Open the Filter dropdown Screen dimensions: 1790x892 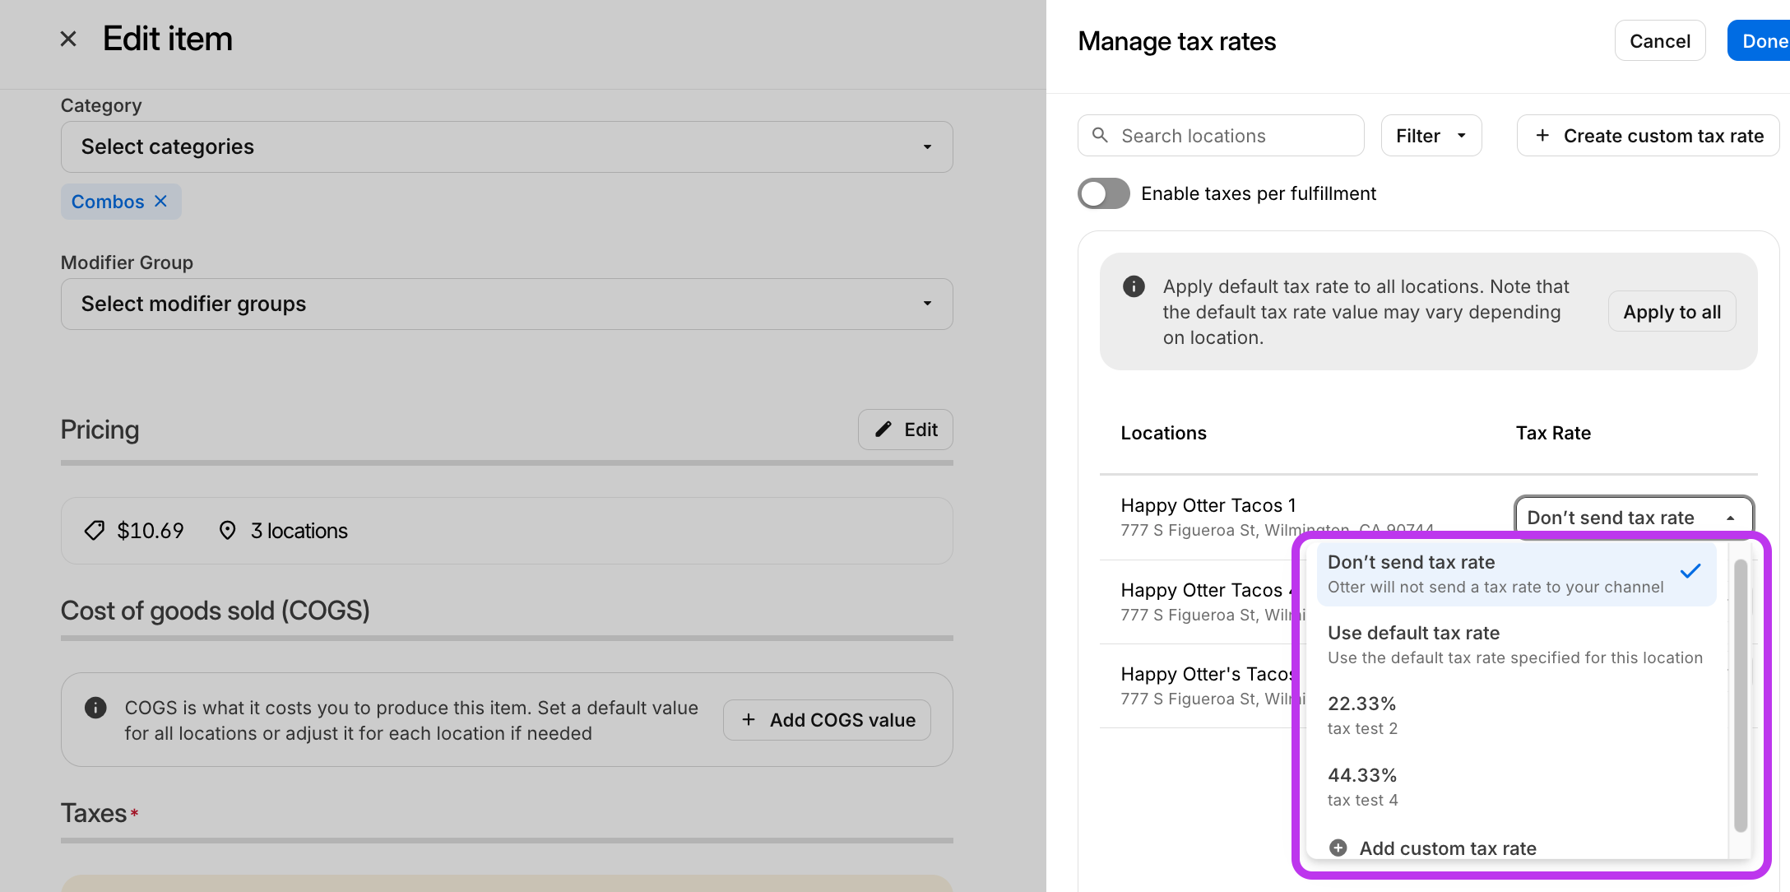1431,136
